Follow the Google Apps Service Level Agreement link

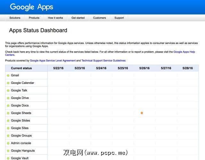[x=53, y=60]
